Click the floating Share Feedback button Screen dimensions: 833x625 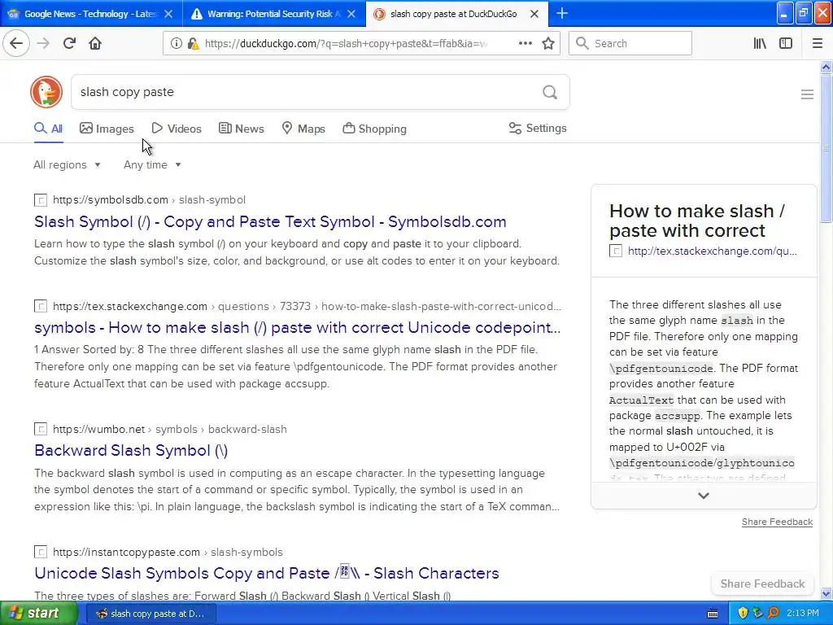coord(762,583)
